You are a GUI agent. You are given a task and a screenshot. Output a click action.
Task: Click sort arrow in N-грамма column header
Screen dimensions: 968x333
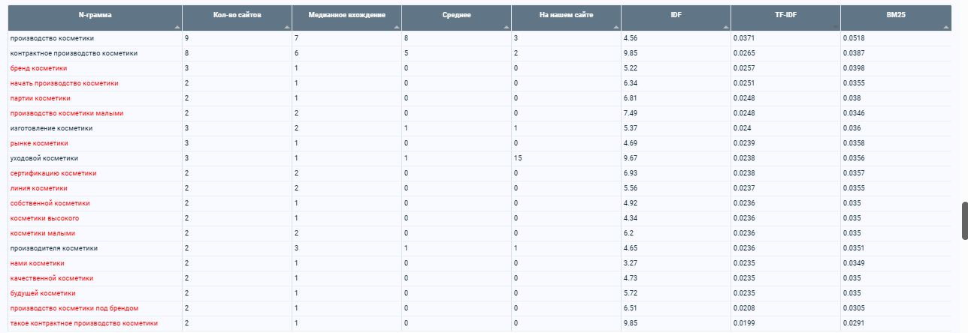tap(177, 26)
